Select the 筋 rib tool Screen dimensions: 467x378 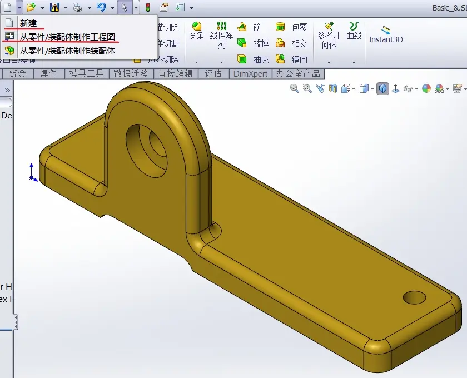(x=249, y=27)
